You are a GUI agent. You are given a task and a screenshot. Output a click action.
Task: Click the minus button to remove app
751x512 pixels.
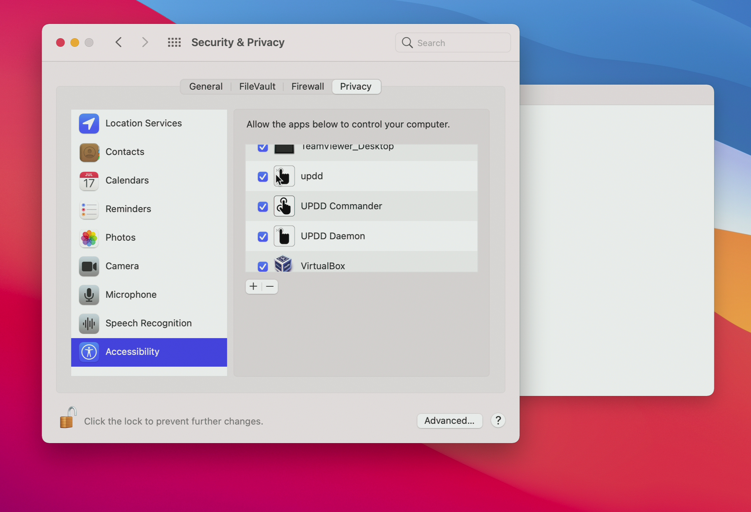(x=270, y=286)
